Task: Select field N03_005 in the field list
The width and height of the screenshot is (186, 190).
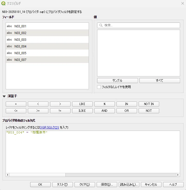Action: (x=47, y=53)
